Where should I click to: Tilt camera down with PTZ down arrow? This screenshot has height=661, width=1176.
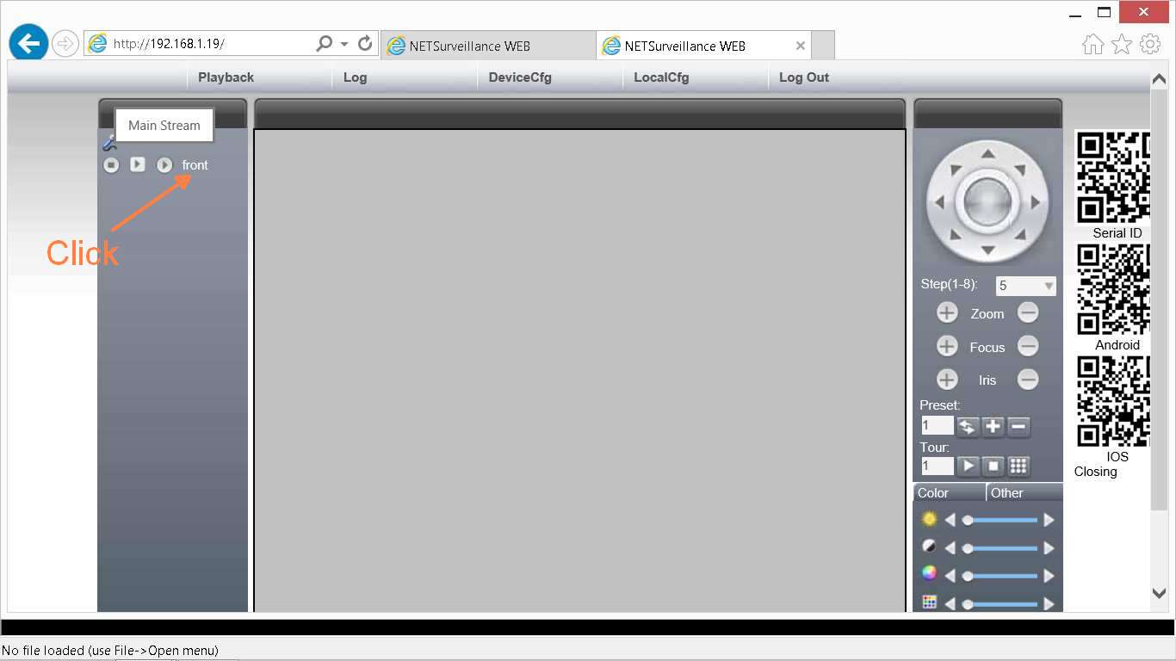pyautogui.click(x=987, y=250)
